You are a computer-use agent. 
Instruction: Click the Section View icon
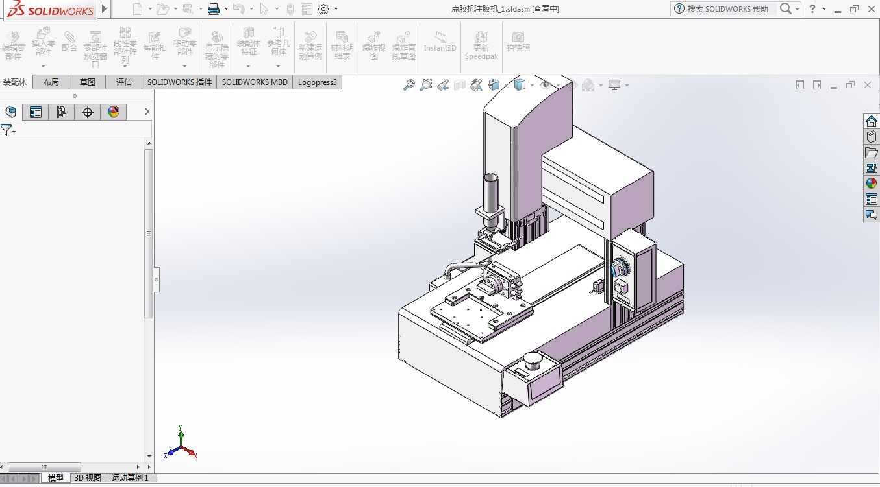460,85
